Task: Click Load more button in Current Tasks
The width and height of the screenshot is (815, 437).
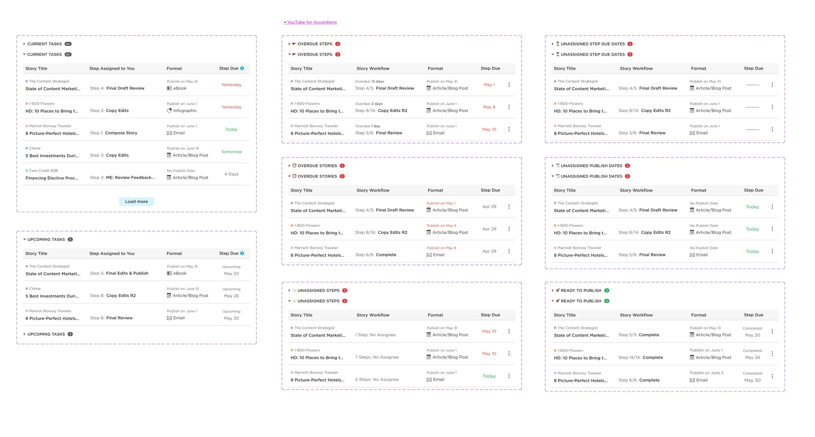Action: (x=136, y=201)
